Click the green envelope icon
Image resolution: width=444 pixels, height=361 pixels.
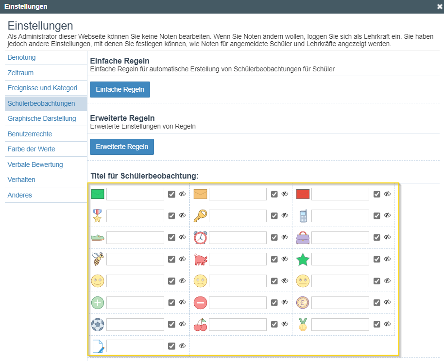(x=98, y=194)
